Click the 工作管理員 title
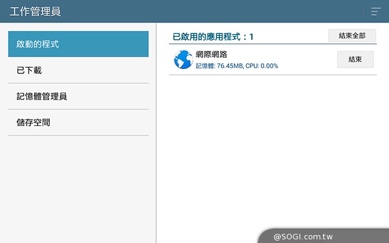This screenshot has width=389, height=243. coord(35,12)
